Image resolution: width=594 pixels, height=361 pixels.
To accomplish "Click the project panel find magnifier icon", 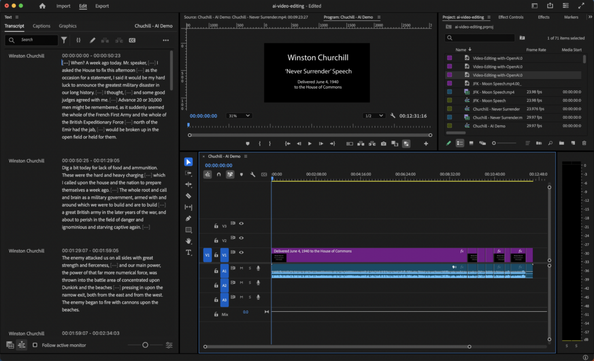I will tap(550, 143).
